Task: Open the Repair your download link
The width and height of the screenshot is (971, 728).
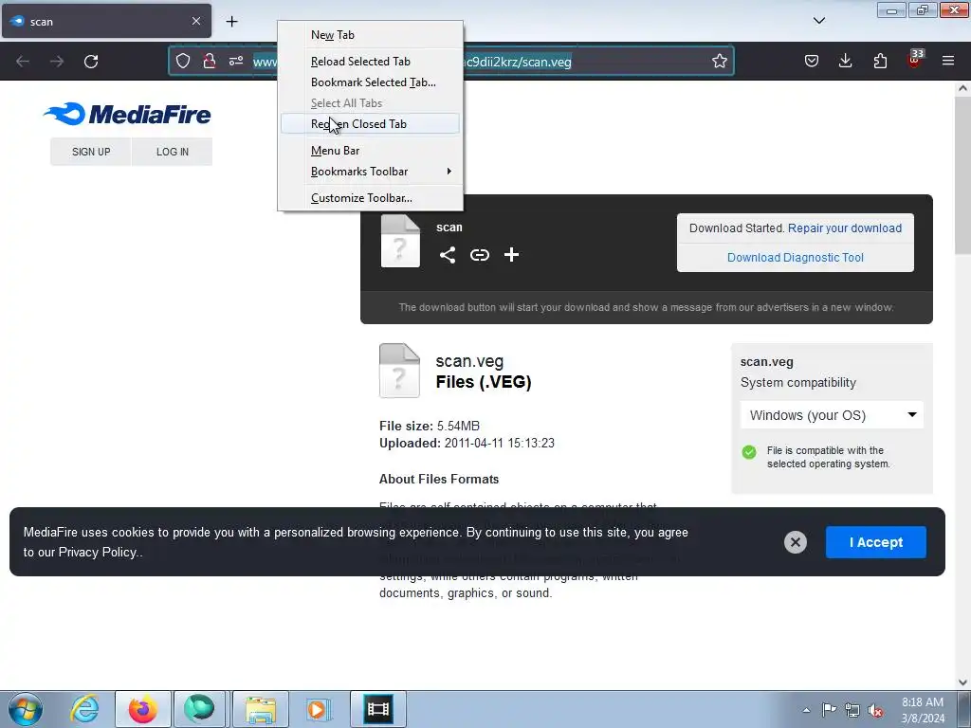Action: (x=845, y=227)
